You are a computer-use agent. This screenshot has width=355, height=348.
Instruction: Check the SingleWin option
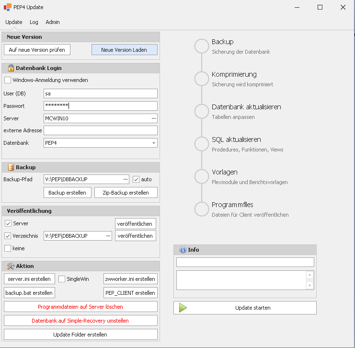pyautogui.click(x=62, y=279)
